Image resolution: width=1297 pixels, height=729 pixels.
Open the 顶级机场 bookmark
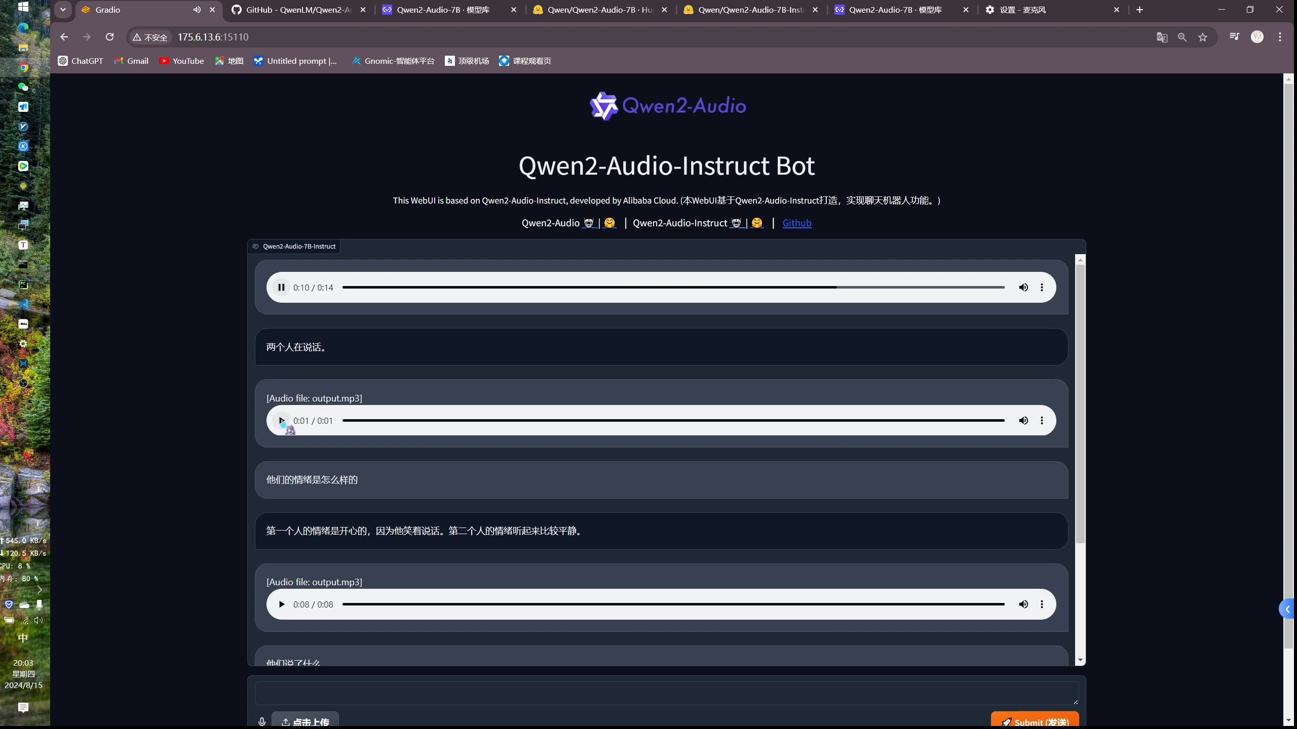click(467, 61)
